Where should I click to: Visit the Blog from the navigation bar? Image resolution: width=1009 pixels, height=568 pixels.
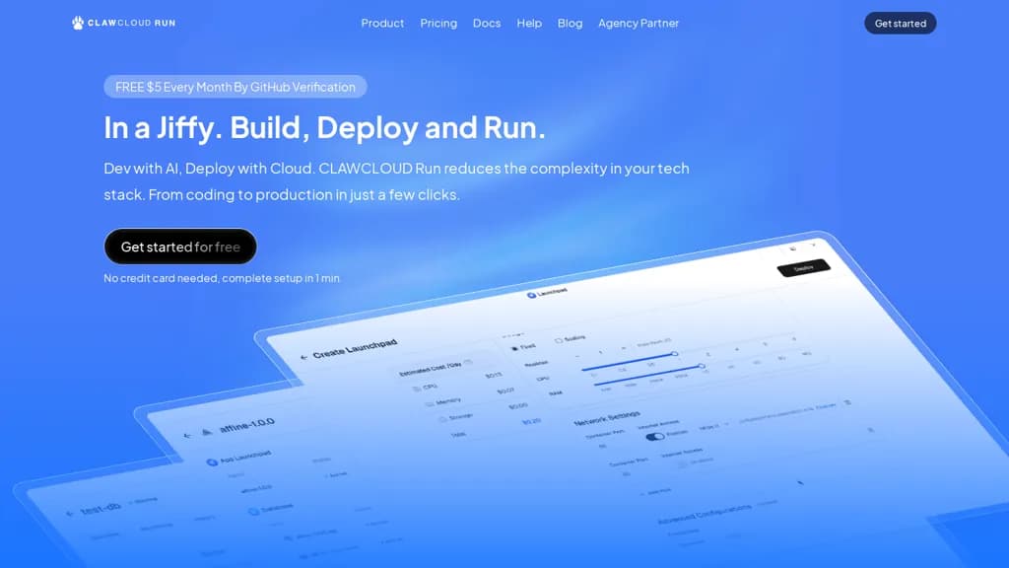coord(570,24)
